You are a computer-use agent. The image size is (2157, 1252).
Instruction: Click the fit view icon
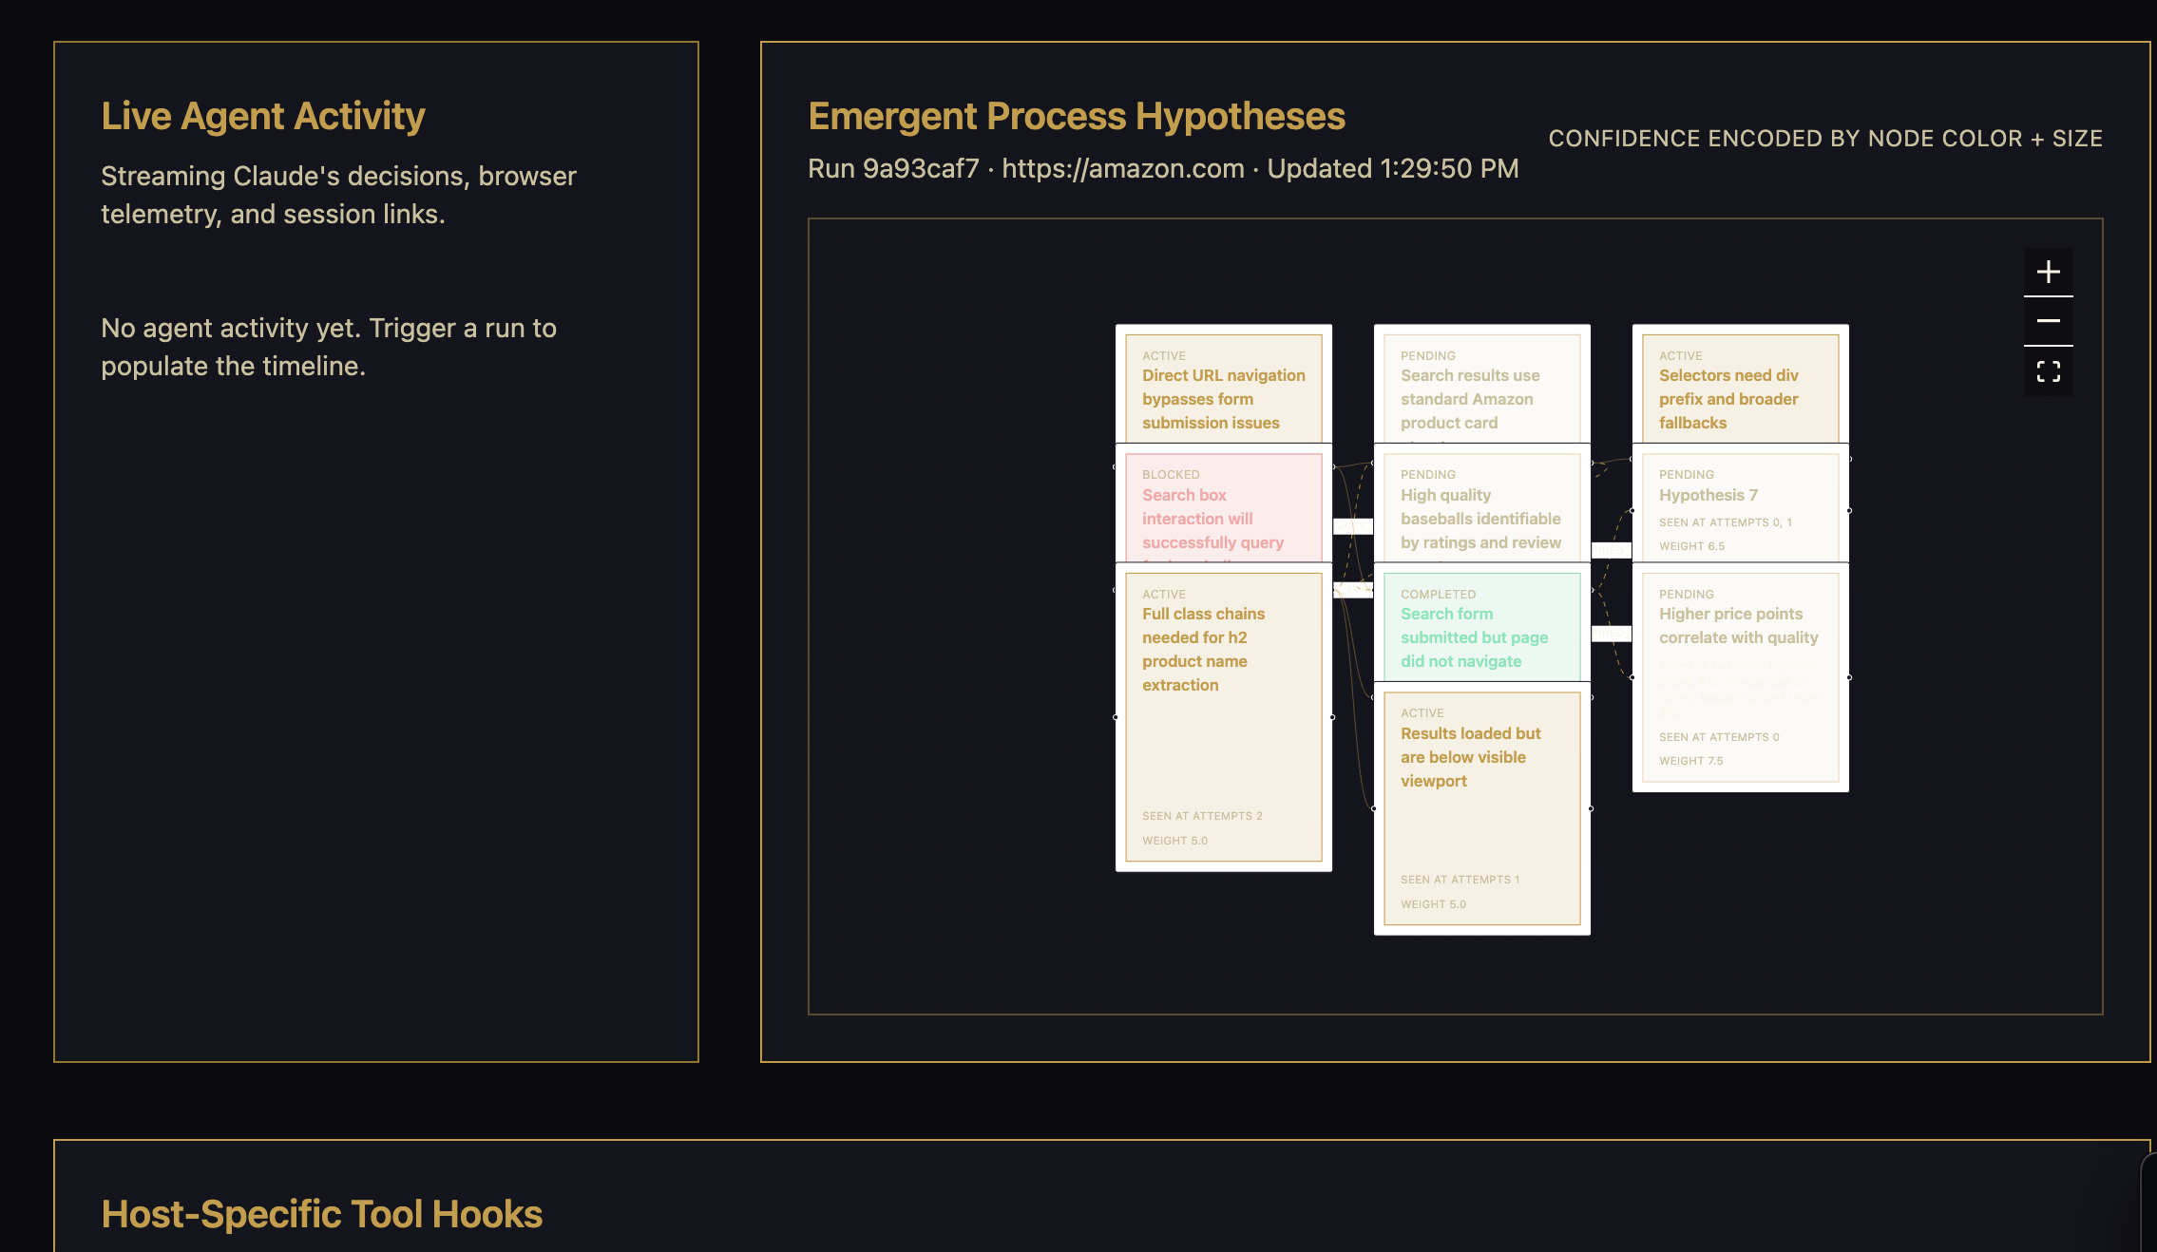(2048, 371)
